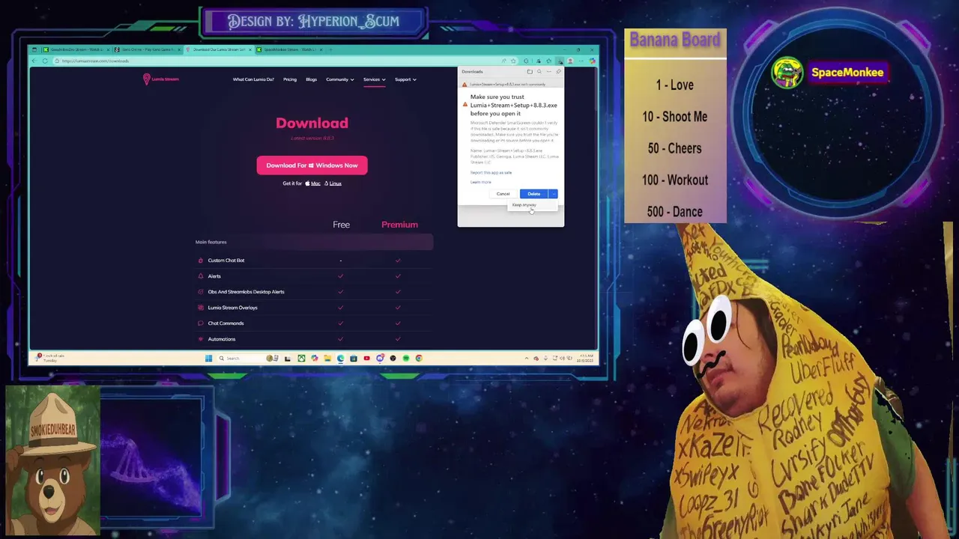Switch to GoodVibesOnly Stream tab
This screenshot has height=539, width=959.
pyautogui.click(x=75, y=49)
